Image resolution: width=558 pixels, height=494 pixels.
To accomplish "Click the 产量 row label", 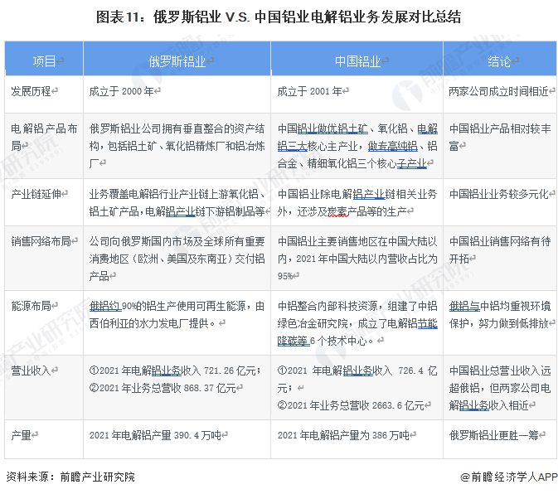I will [x=25, y=433].
